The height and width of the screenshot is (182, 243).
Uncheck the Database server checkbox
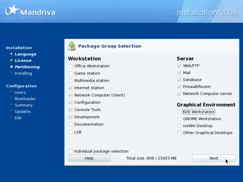click(x=179, y=80)
